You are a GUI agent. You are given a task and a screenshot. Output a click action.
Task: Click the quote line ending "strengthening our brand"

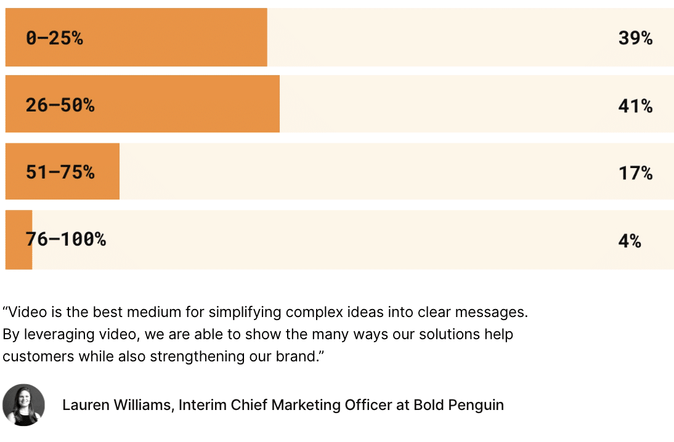click(163, 356)
